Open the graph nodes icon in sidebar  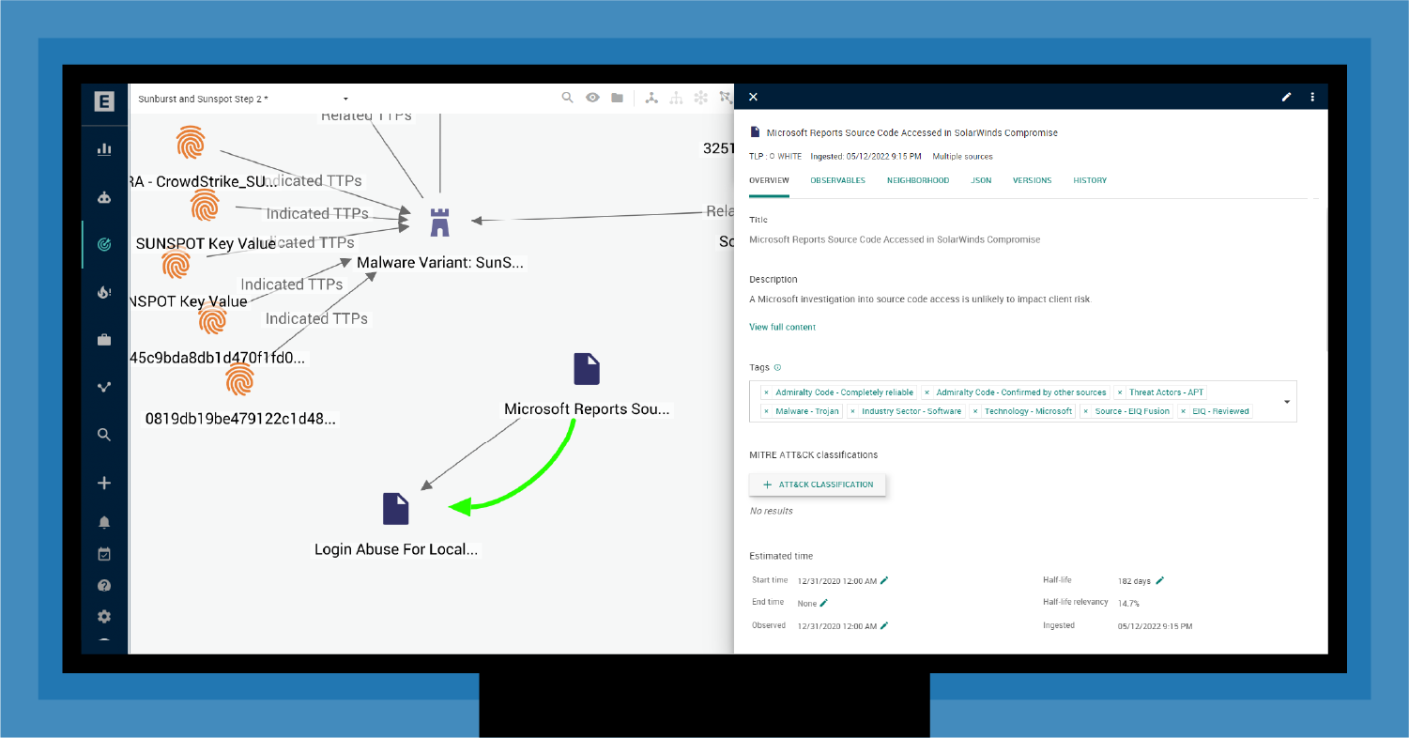tap(104, 387)
